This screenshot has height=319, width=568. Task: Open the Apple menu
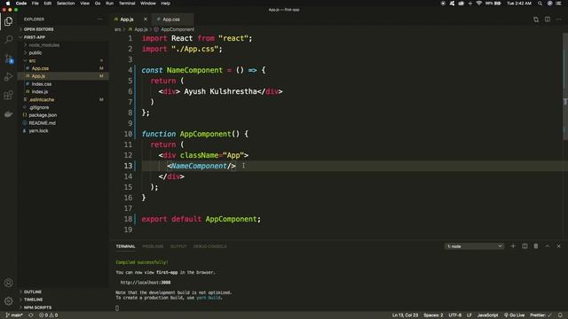tap(8, 4)
